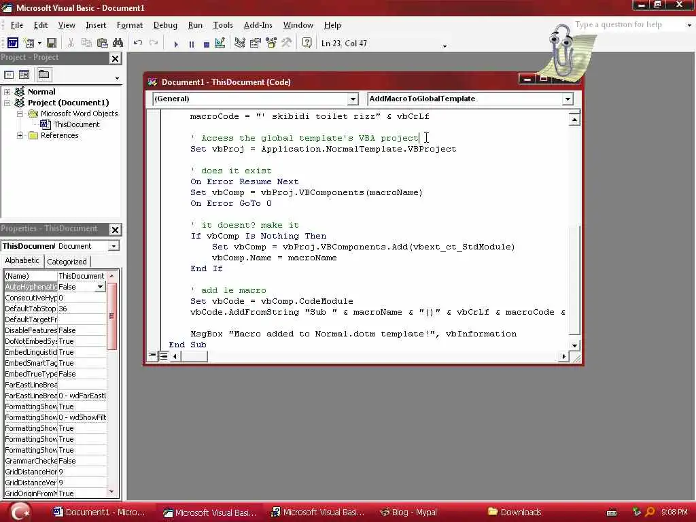This screenshot has height=522, width=696.
Task: Open the Insert object dropdown arrow in toolbar
Action: tap(39, 43)
